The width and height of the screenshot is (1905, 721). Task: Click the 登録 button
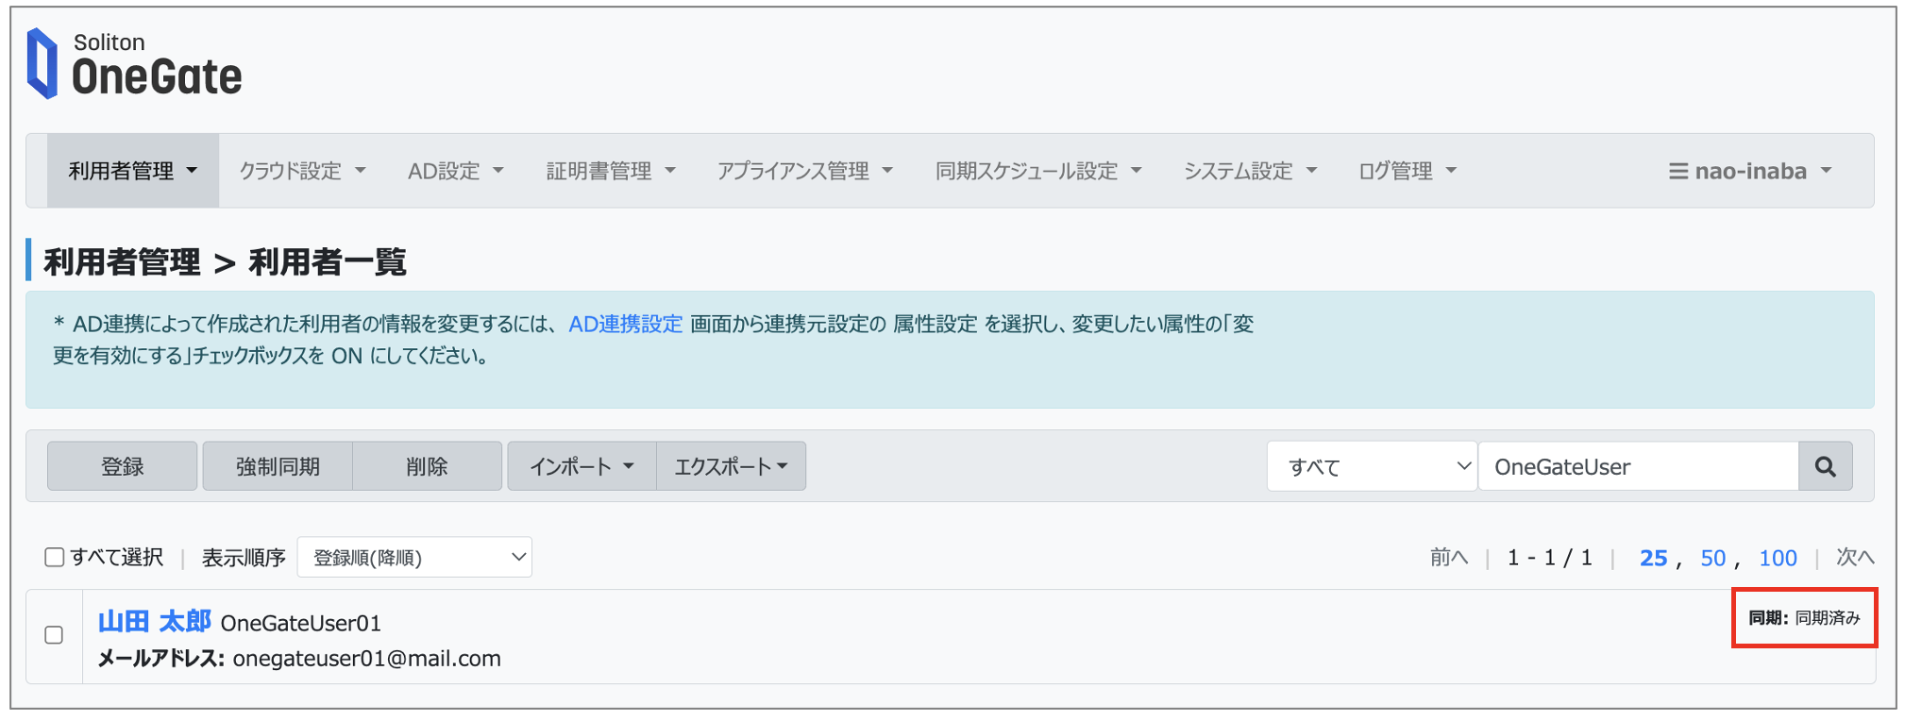tap(123, 466)
